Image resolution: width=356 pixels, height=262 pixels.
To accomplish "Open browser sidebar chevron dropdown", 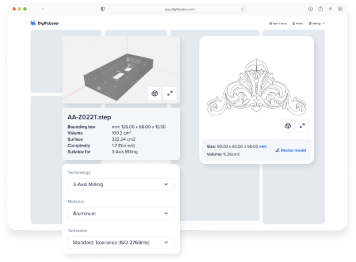I will [43, 9].
